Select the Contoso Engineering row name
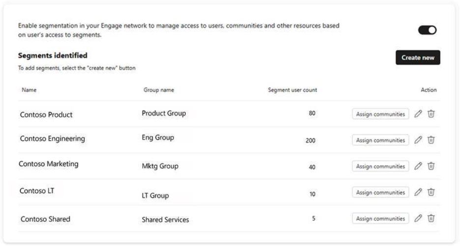This screenshot has width=460, height=246. point(53,139)
